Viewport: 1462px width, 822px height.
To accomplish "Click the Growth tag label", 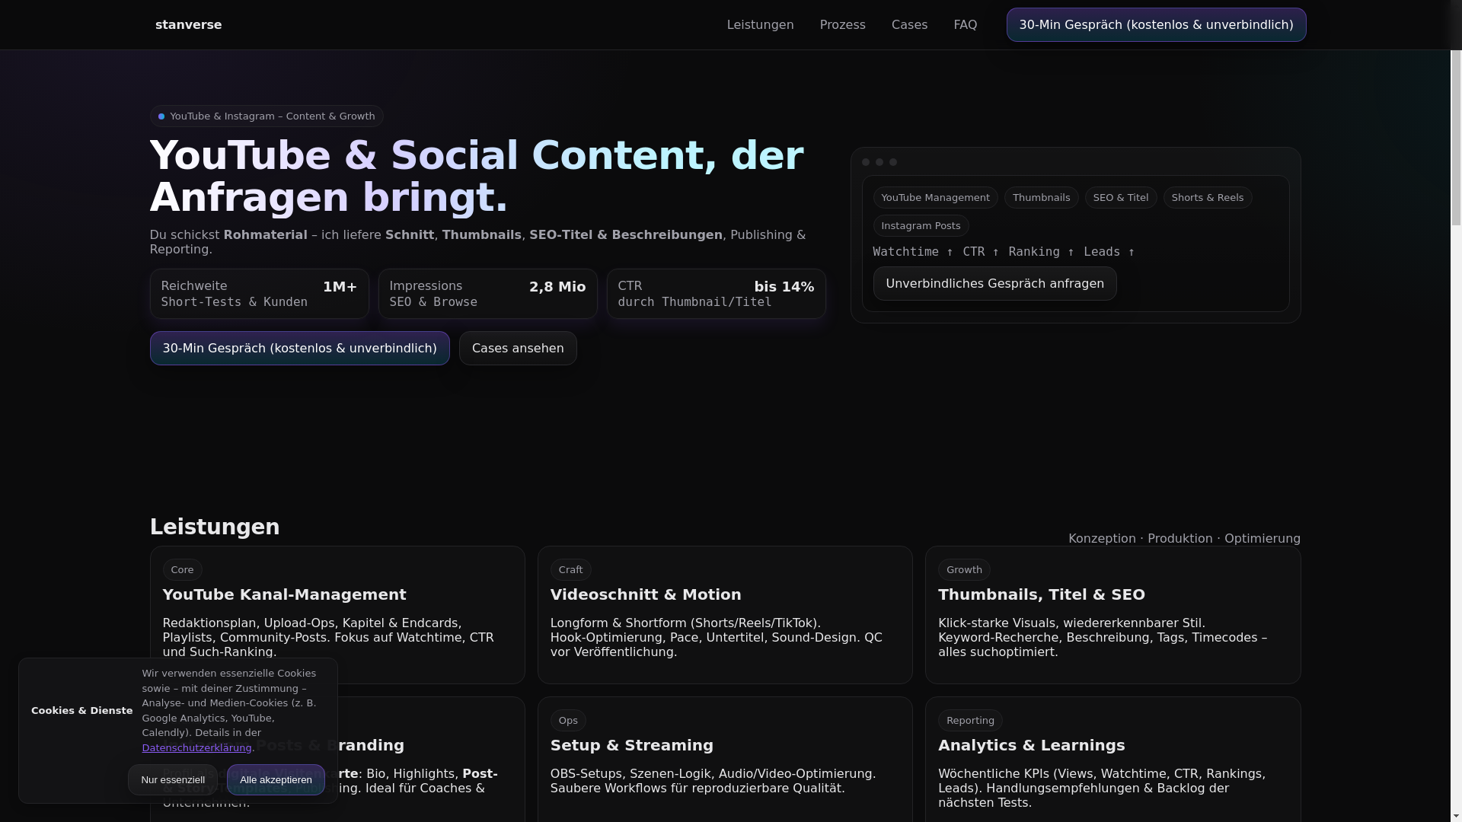I will [964, 570].
